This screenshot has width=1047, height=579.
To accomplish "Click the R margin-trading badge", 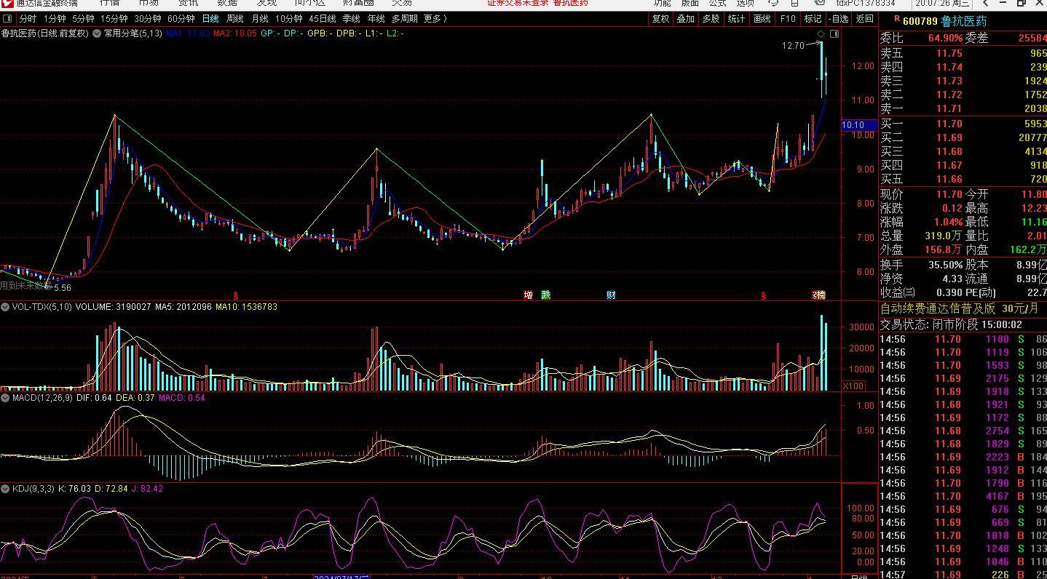I will [896, 20].
